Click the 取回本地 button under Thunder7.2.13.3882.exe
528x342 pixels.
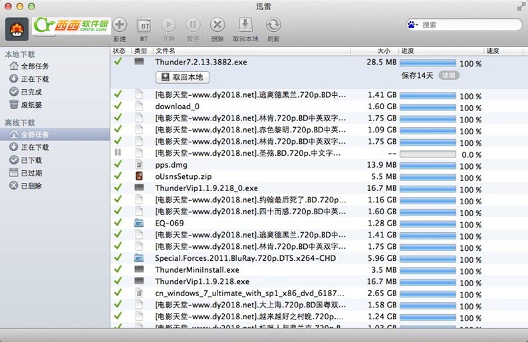click(x=182, y=77)
